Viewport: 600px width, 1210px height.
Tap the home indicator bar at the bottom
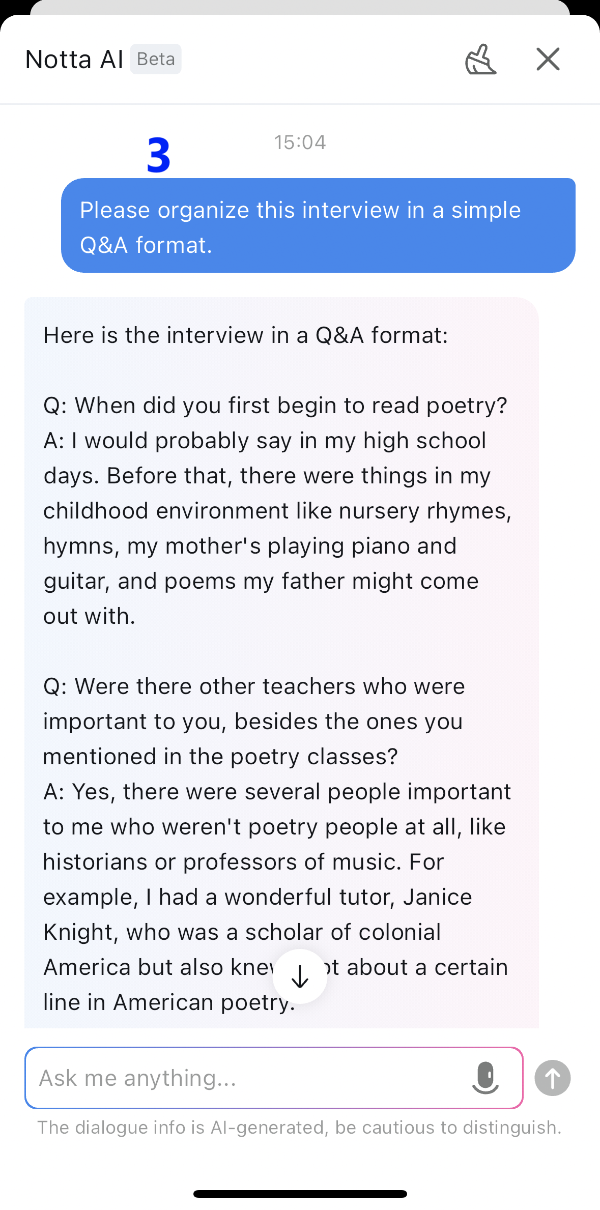point(300,1194)
